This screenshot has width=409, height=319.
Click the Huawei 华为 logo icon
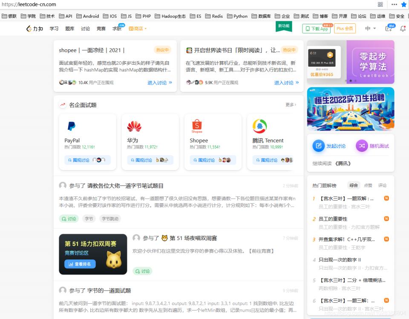pyautogui.click(x=135, y=126)
